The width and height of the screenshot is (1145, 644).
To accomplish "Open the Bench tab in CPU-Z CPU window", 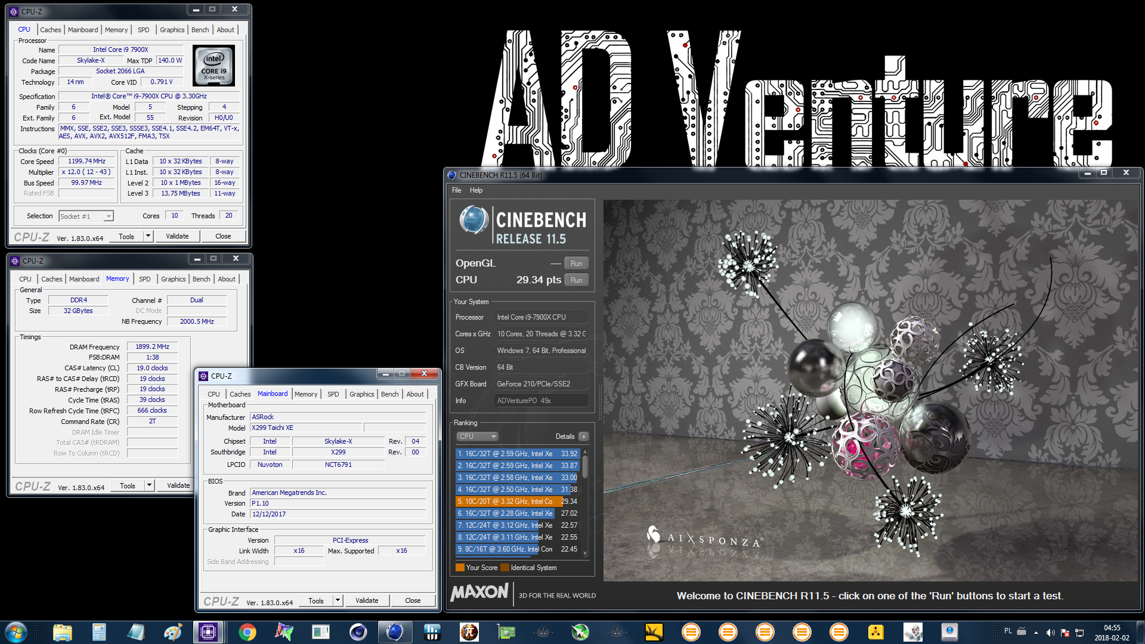I will [x=200, y=30].
